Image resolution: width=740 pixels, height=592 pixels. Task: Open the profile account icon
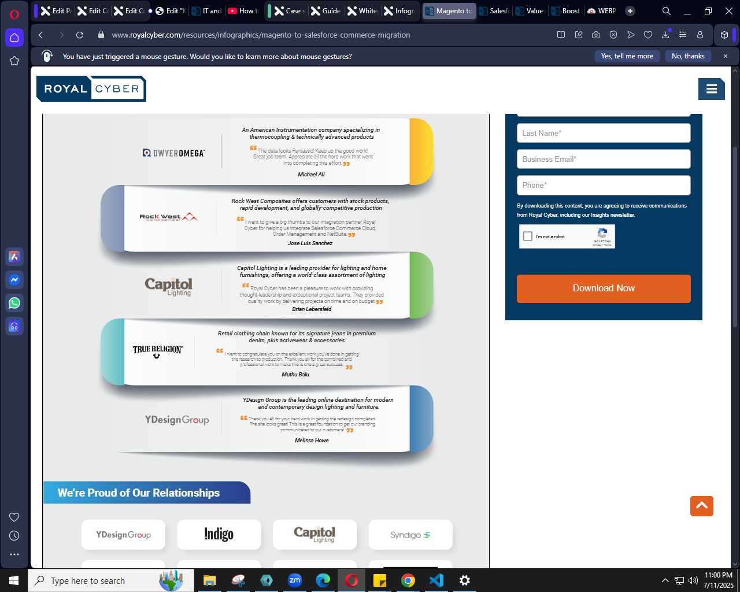pyautogui.click(x=700, y=35)
